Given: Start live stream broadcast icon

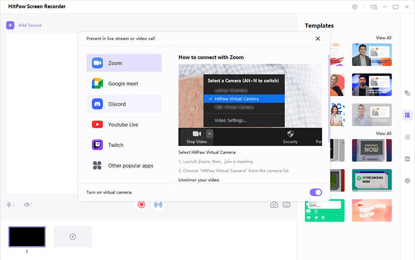Looking at the screenshot, I should [158, 204].
